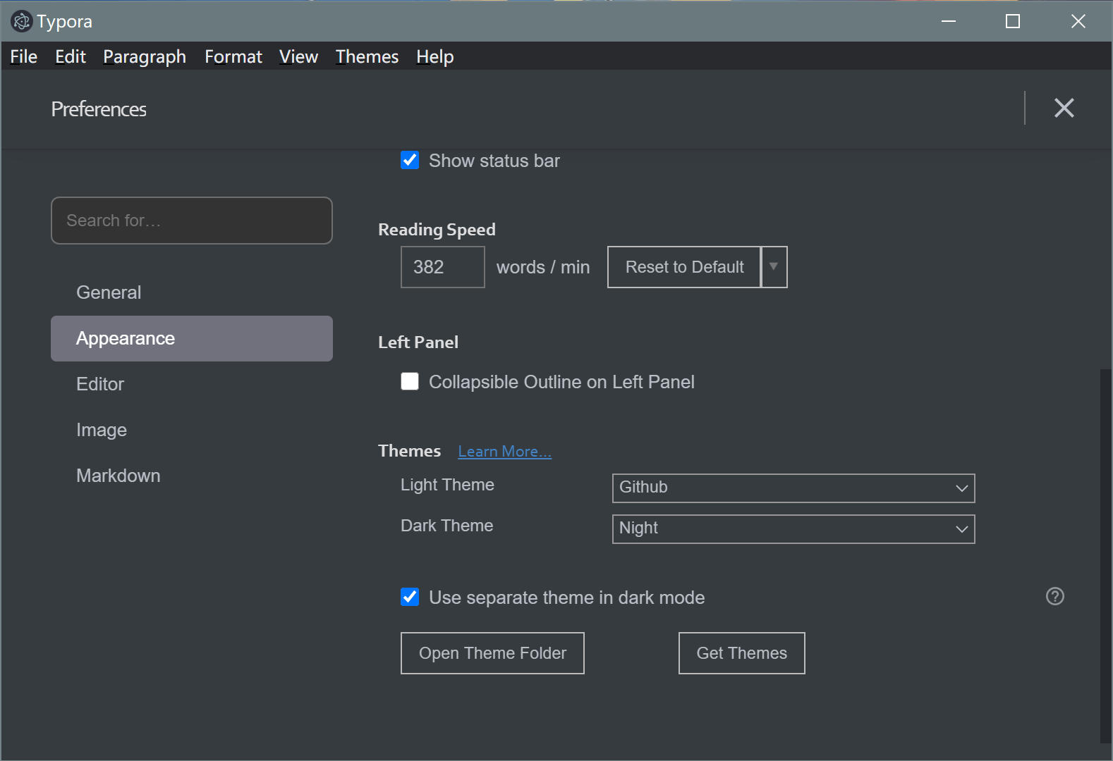Maximize the Typora window
This screenshot has height=761, width=1113.
click(x=1012, y=22)
